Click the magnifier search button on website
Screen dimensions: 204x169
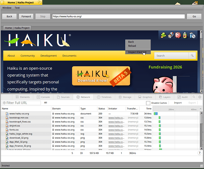point(192,55)
